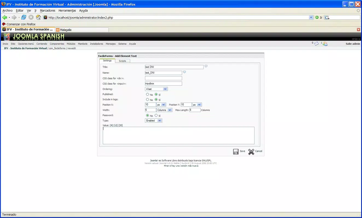Set Published to Sí

[x=156, y=94]
